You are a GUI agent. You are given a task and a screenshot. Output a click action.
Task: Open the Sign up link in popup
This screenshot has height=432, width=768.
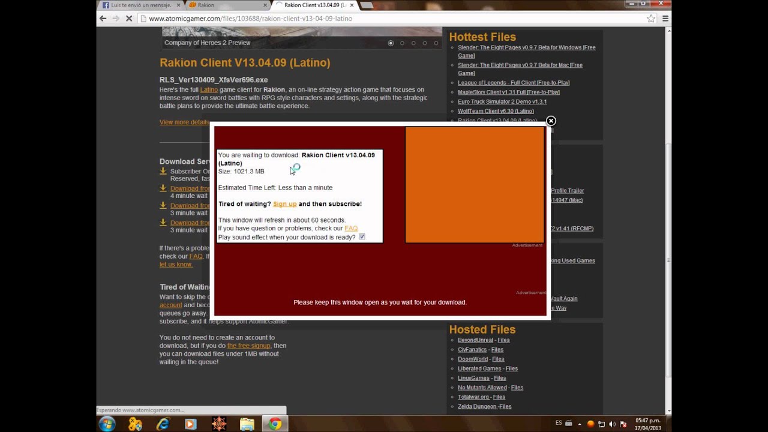pyautogui.click(x=284, y=204)
